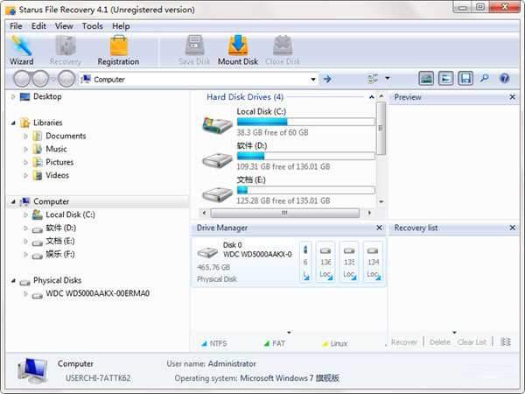Open the Edit menu
This screenshot has height=394, width=525.
point(38,26)
